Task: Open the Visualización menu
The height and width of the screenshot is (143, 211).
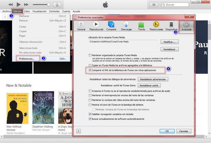Action: pos(39,11)
